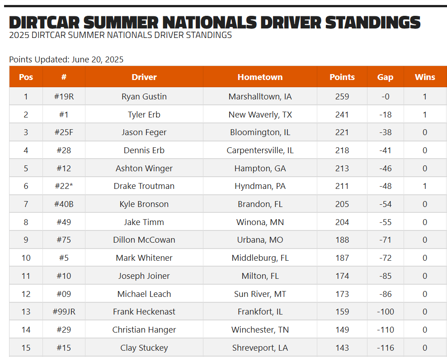Click Tyler Erb's name cell

click(x=144, y=114)
